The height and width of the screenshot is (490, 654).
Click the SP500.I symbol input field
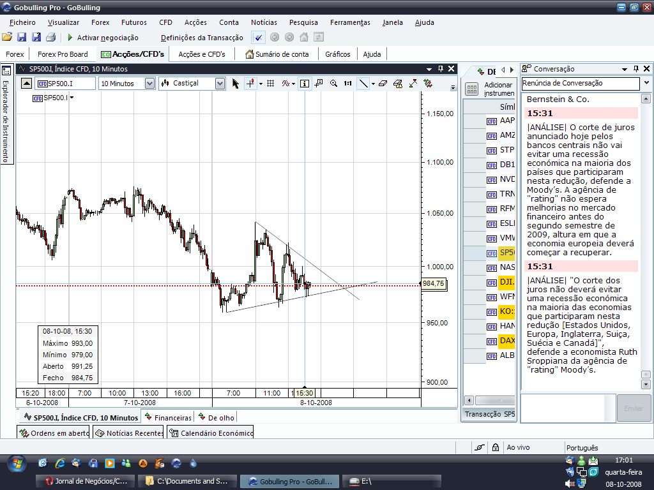pos(65,84)
